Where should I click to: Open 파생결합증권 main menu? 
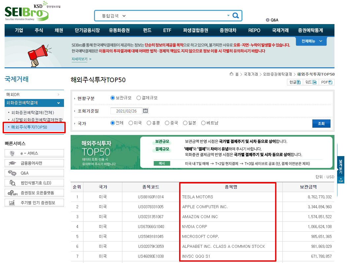click(196, 30)
